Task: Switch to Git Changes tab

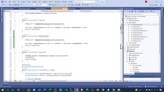Action: pos(138,74)
